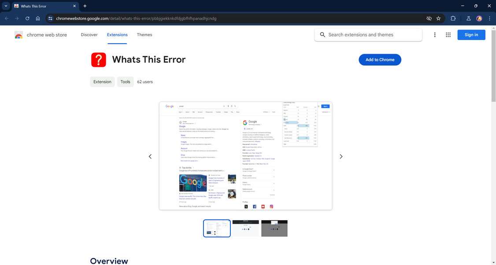Image resolution: width=496 pixels, height=265 pixels.
Task: Click the Add to Chrome button
Action: 379,59
